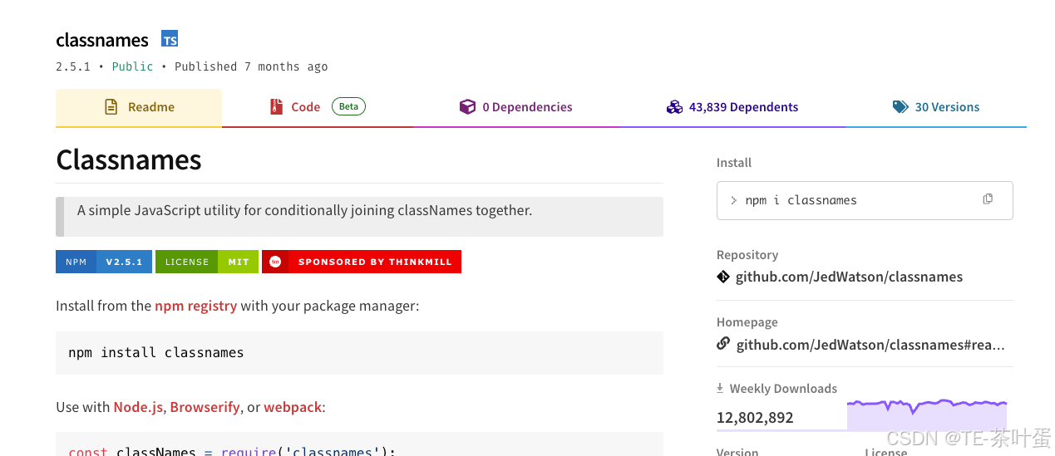The height and width of the screenshot is (456, 1055).
Task: Click the Install section label
Action: pyautogui.click(x=734, y=163)
